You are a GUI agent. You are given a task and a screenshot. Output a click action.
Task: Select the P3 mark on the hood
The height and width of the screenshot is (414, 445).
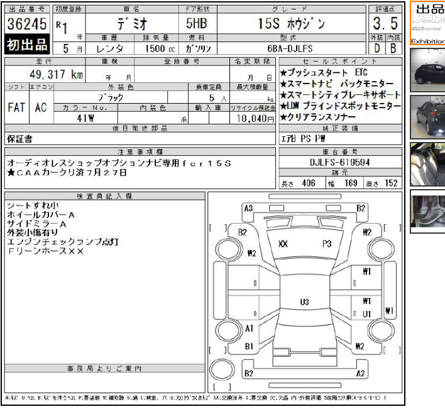coord(327,244)
